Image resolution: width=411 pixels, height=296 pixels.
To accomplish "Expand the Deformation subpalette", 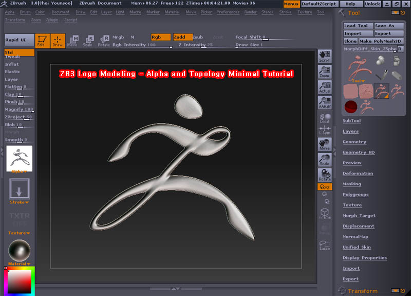I will pyautogui.click(x=358, y=173).
